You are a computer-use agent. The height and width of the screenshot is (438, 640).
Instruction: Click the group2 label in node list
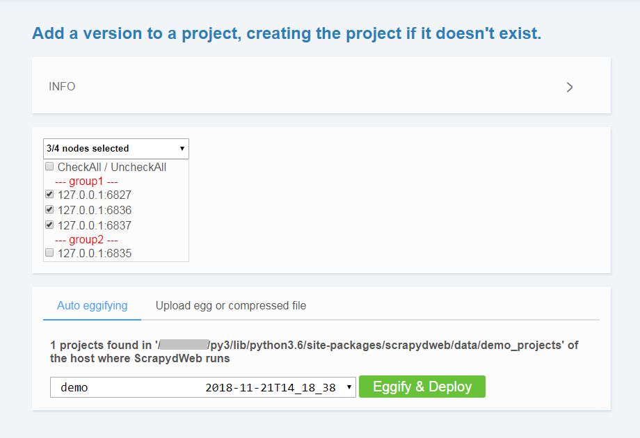(x=86, y=239)
